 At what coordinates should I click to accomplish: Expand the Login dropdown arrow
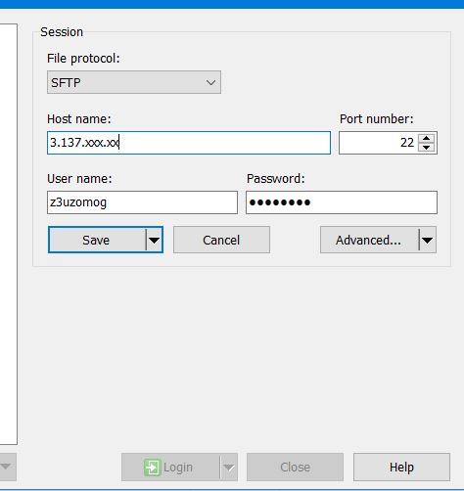click(229, 467)
